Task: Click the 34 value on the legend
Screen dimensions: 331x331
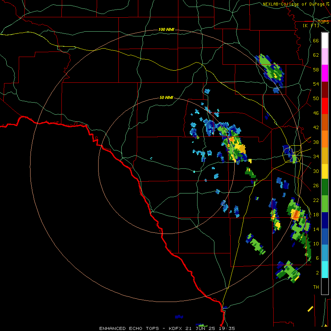Action: click(x=316, y=157)
